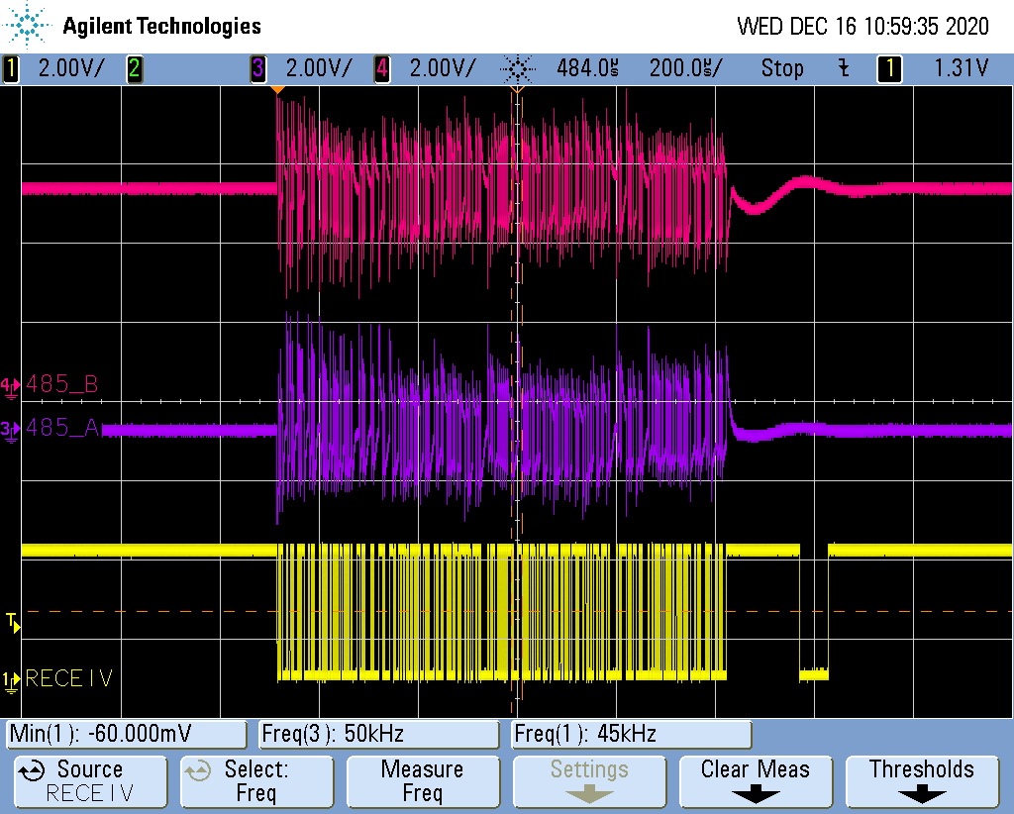
Task: Click the RECEIV channel 1 ground marker
Action: 10,681
